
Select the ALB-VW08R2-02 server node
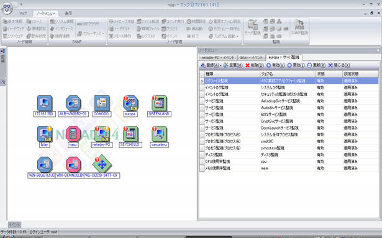[73, 103]
